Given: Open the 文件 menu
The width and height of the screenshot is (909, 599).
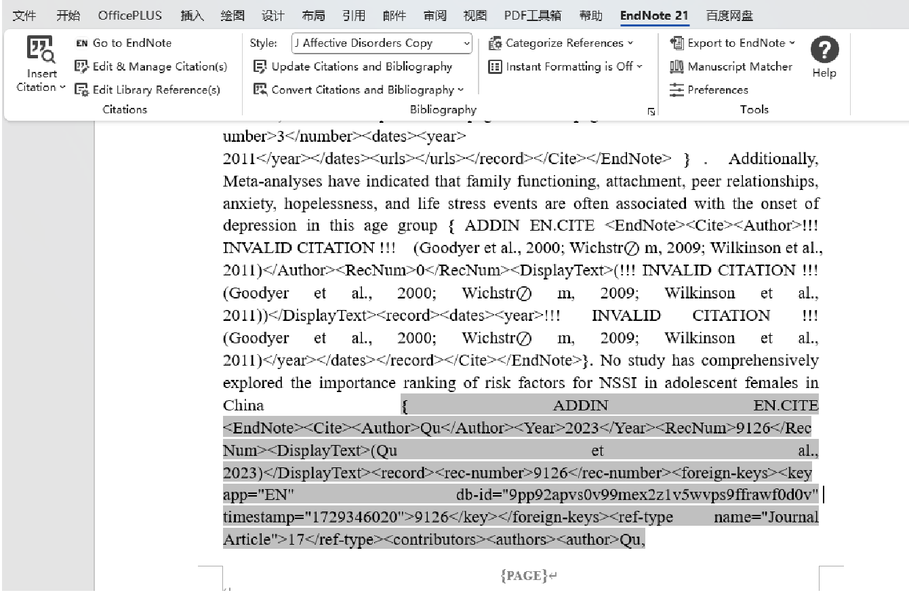Looking at the screenshot, I should (24, 15).
